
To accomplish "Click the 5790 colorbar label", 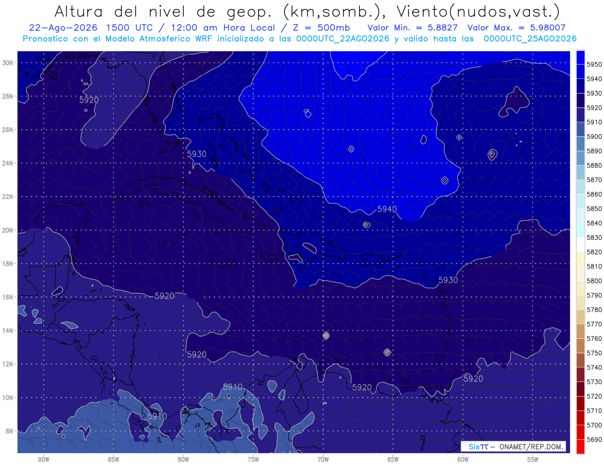I will tap(594, 296).
